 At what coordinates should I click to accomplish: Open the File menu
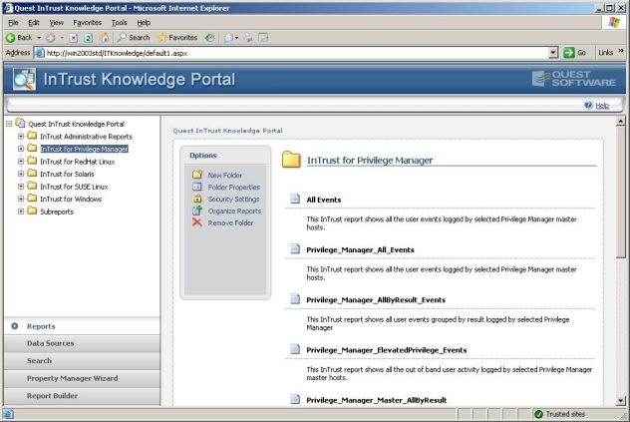13,23
